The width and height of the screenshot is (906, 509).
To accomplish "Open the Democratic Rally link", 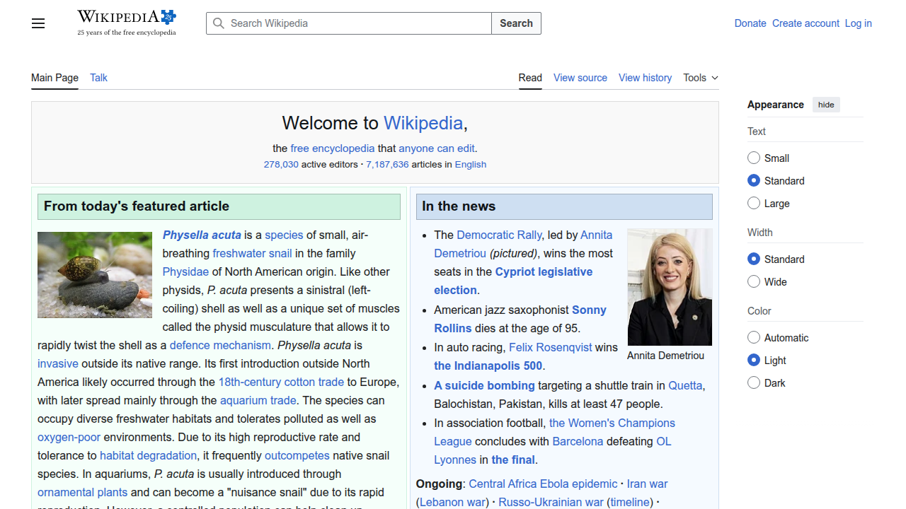I will [499, 235].
